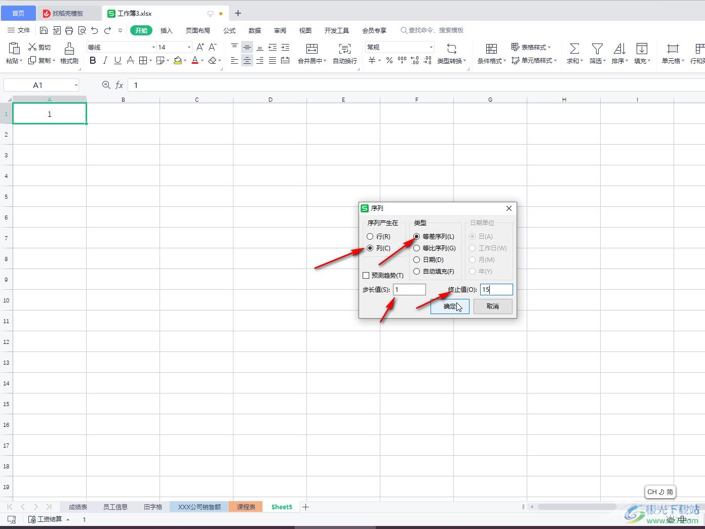Viewport: 705px width, 529px height.
Task: Open the fill color dropdown arrow
Action: pyautogui.click(x=185, y=60)
